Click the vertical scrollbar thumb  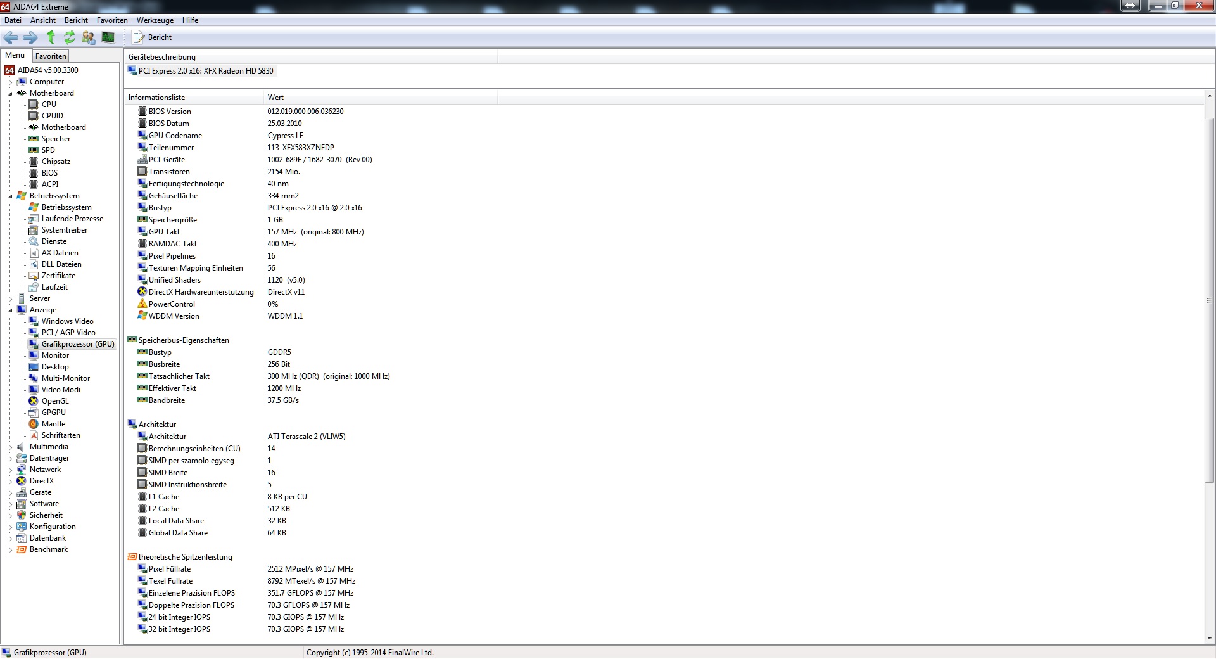click(x=1210, y=301)
